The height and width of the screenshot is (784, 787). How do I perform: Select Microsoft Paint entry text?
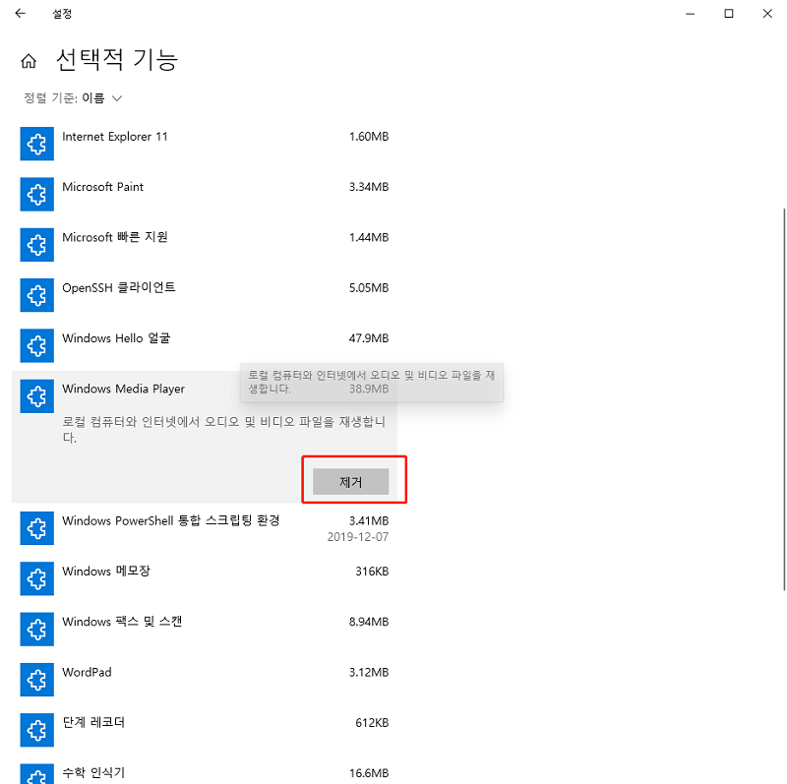(x=103, y=187)
